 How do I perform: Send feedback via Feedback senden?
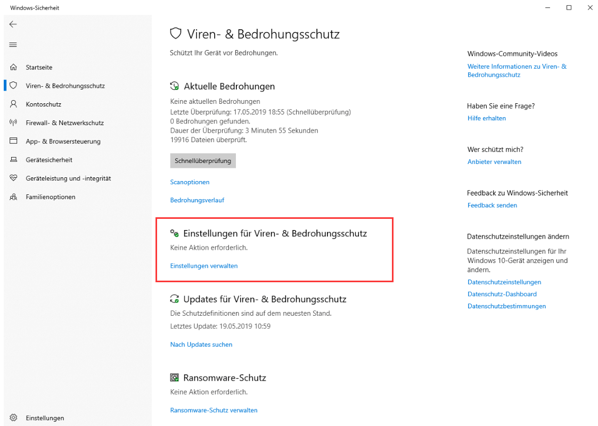(492, 204)
